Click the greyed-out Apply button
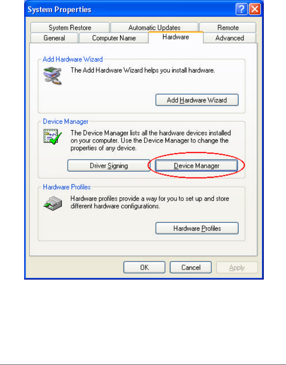The height and width of the screenshot is (365, 286). point(237,267)
